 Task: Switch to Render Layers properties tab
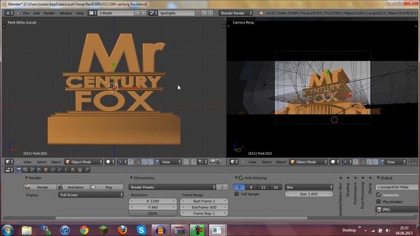coord(26,170)
